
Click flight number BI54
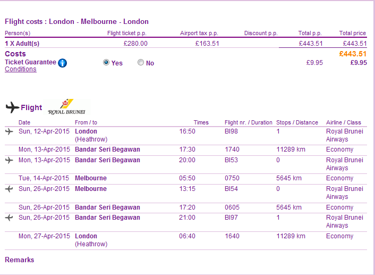pos(231,189)
